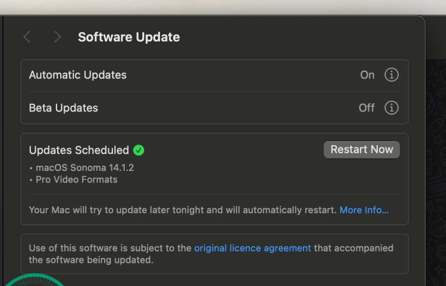Click the green Updates Scheduled checkmark
Screen dimensions: 446x286
tap(139, 150)
